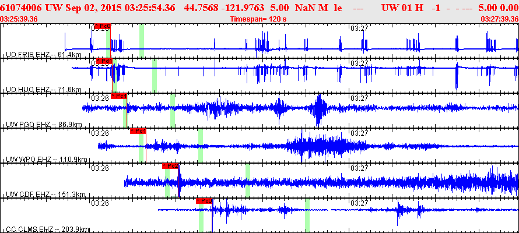Click the second green bar on FRIS trace
Image resolution: width=519 pixels, height=233 pixels.
(x=142, y=41)
